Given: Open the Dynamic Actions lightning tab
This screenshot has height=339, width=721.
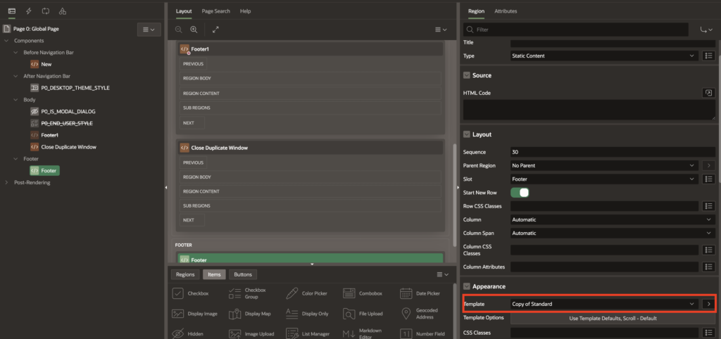Looking at the screenshot, I should [x=29, y=11].
